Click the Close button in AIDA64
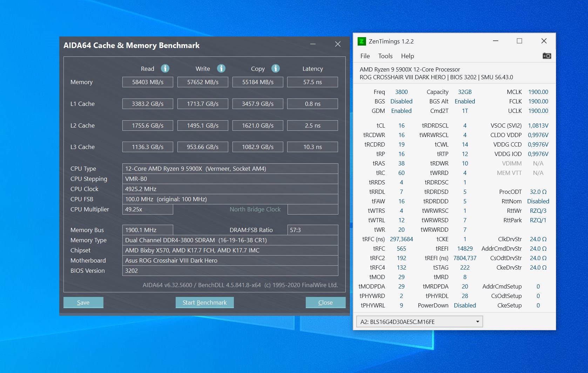Viewport: 588px width, 373px height. (325, 302)
